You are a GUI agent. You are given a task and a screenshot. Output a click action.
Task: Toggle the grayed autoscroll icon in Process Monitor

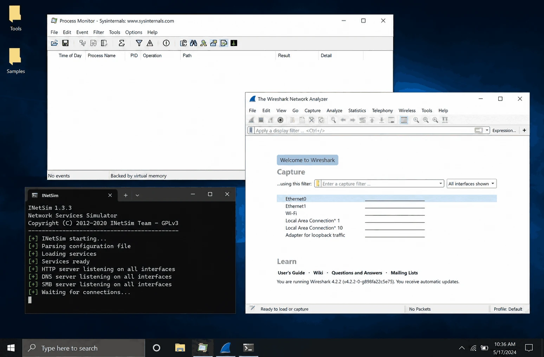pos(93,43)
